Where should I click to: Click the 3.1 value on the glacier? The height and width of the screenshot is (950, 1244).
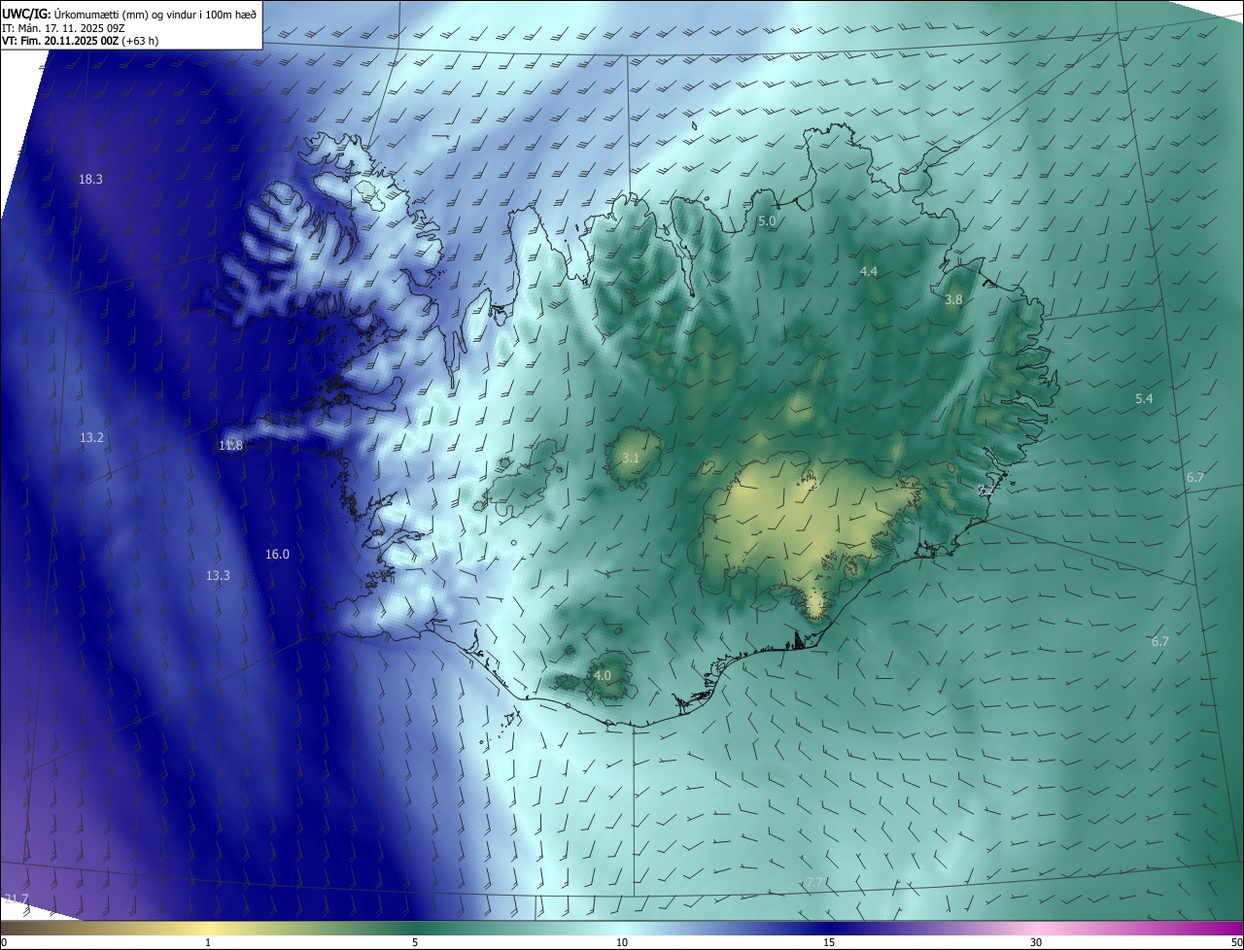click(631, 458)
